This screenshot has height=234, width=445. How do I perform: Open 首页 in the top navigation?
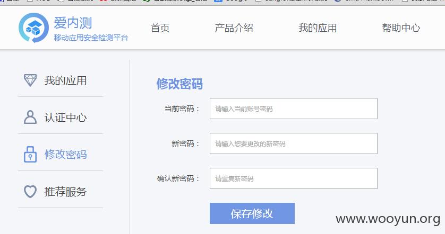(160, 28)
